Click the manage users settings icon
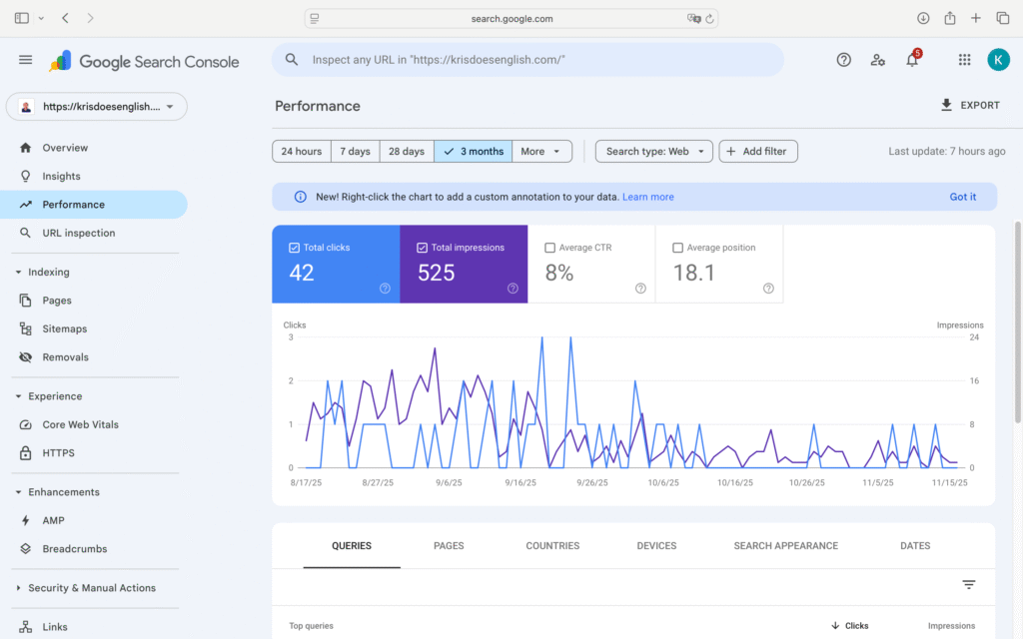1023x639 pixels. (878, 60)
